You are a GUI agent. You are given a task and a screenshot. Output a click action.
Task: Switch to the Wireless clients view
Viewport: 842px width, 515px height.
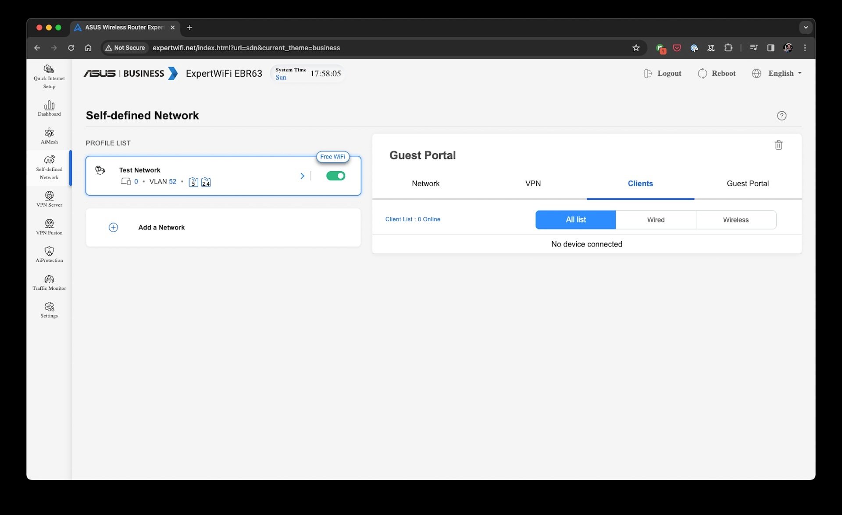click(735, 220)
